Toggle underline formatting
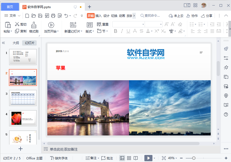 click(x=128, y=31)
